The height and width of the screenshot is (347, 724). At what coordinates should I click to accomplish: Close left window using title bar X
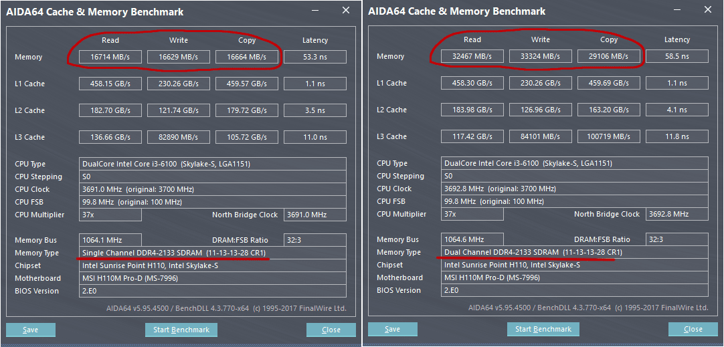click(x=345, y=10)
